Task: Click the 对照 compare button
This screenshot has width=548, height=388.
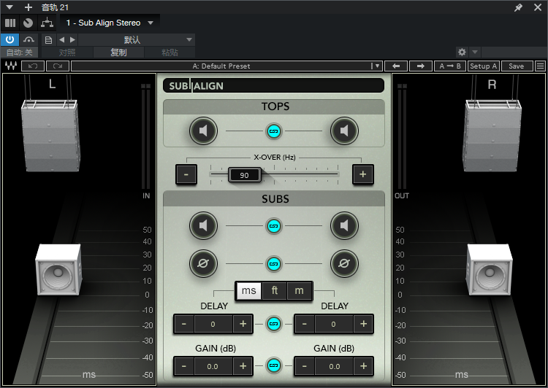Action: click(x=67, y=53)
